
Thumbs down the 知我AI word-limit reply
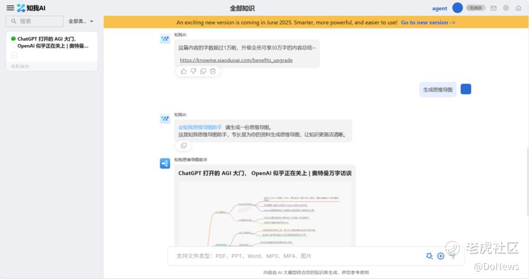[193, 71]
